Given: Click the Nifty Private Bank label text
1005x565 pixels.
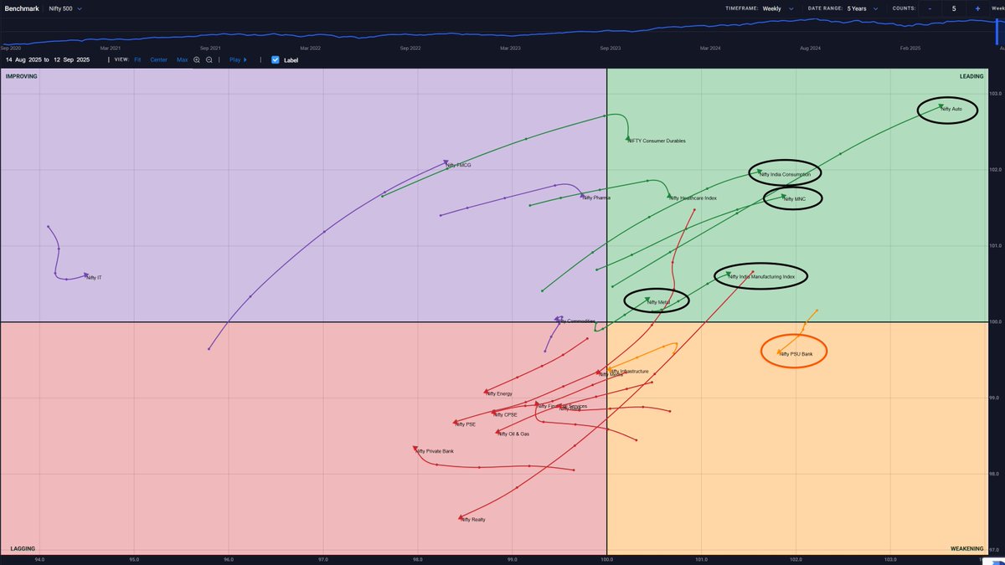Looking at the screenshot, I should (435, 452).
